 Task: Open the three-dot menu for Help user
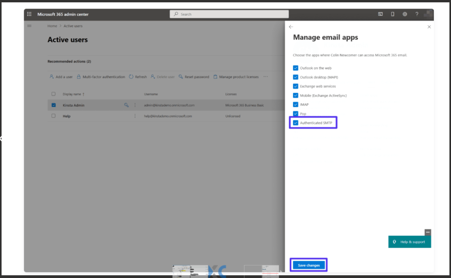pyautogui.click(x=135, y=116)
